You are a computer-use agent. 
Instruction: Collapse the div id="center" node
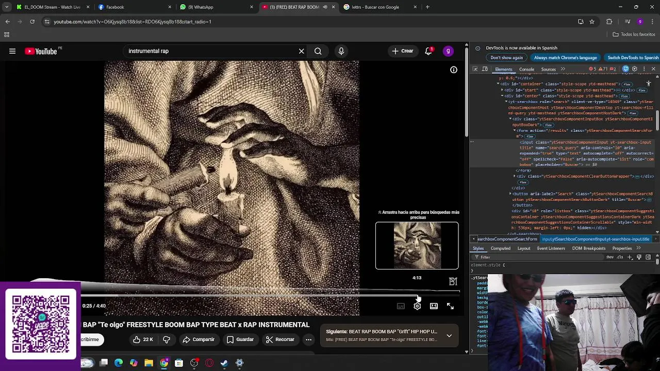(x=502, y=96)
